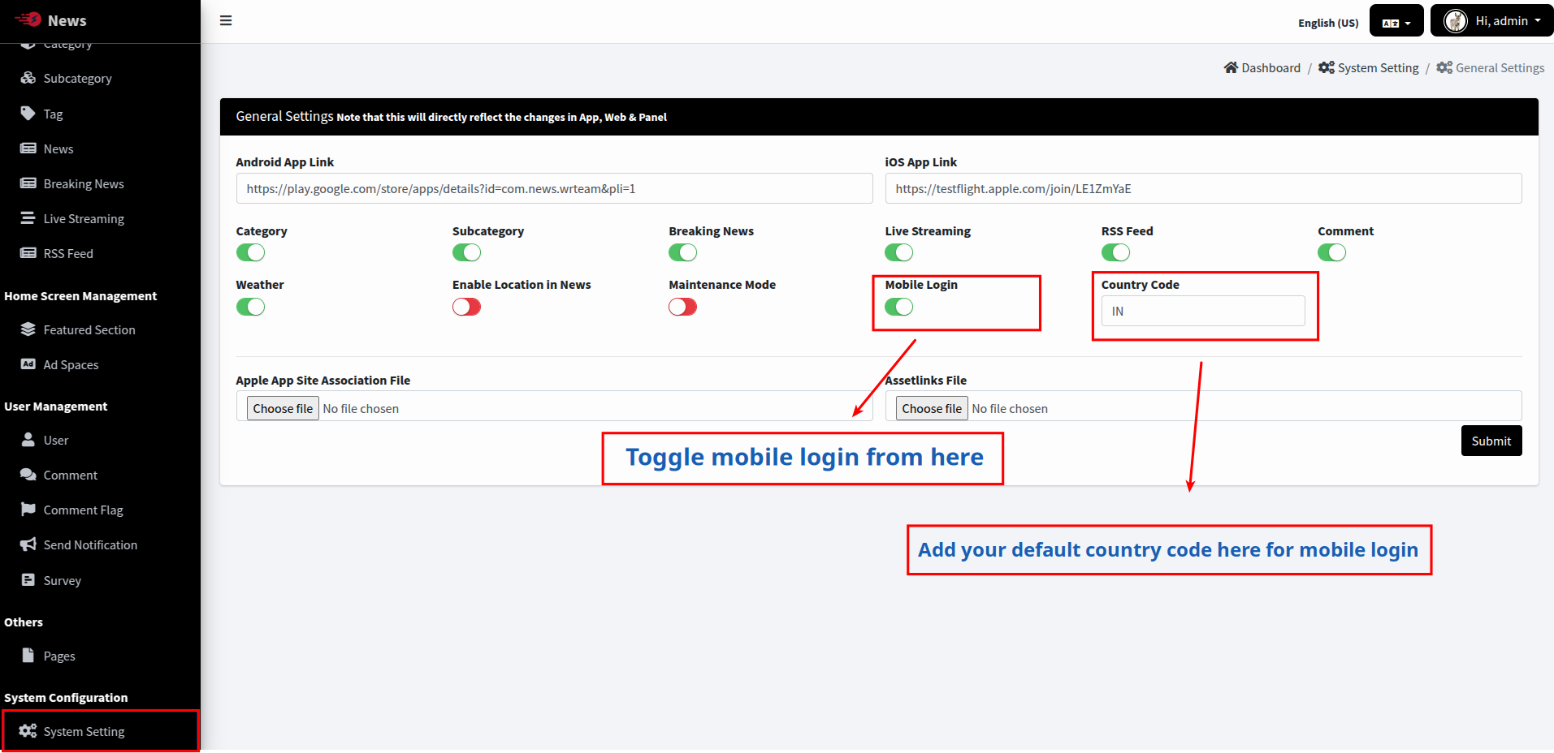The height and width of the screenshot is (753, 1554).
Task: Enable the Maintenance Mode switch
Action: point(682,307)
